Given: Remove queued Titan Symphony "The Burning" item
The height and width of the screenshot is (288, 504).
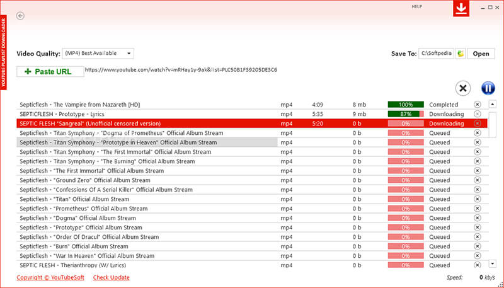Looking at the screenshot, I should 478,161.
